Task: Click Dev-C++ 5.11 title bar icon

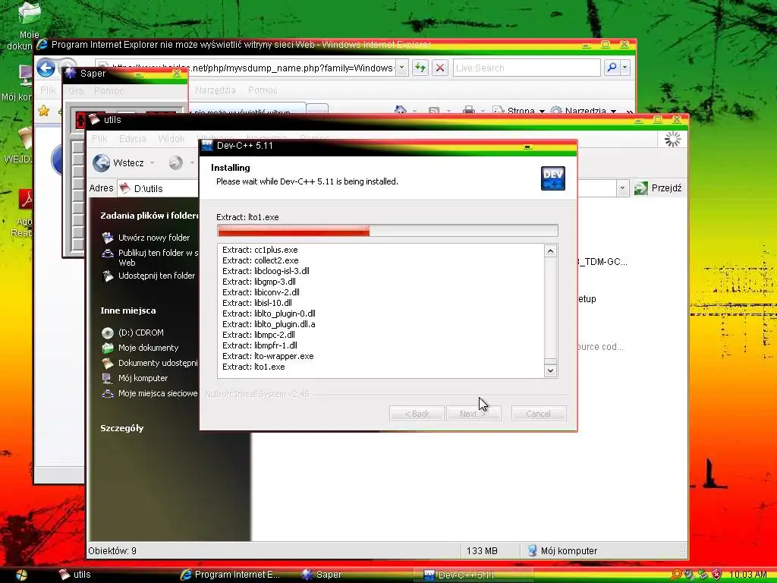Action: click(x=207, y=145)
